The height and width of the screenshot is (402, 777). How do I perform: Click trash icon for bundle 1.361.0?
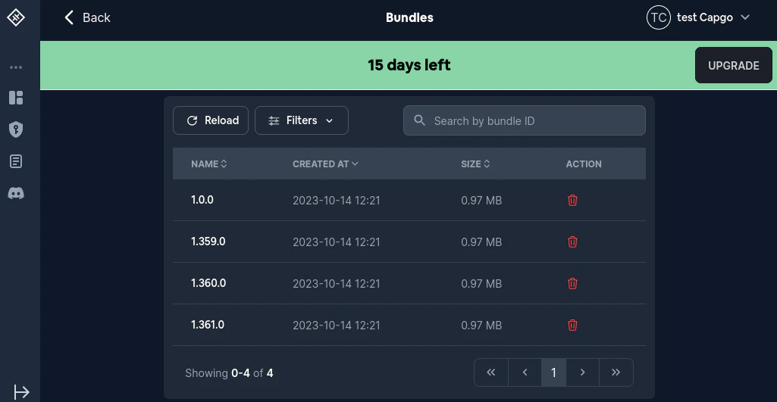point(573,325)
